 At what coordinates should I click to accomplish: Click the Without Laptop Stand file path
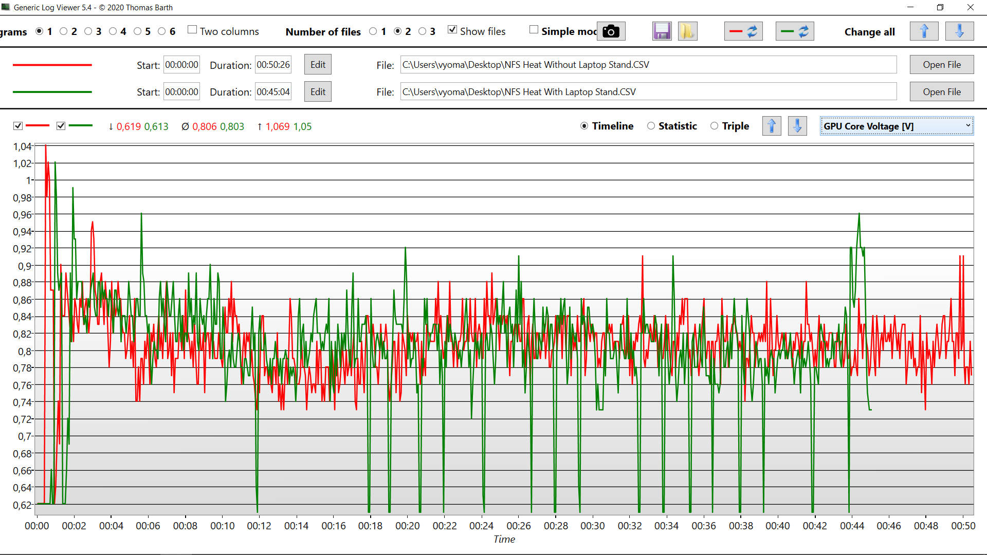(649, 65)
